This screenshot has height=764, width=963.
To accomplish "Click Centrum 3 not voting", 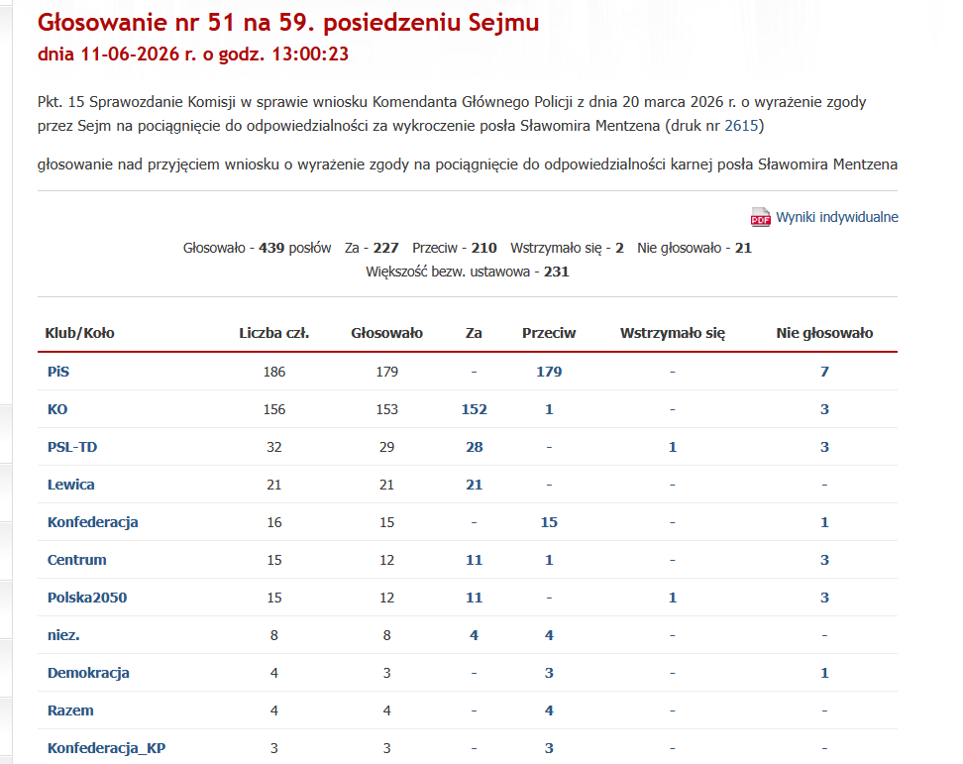I will [824, 560].
